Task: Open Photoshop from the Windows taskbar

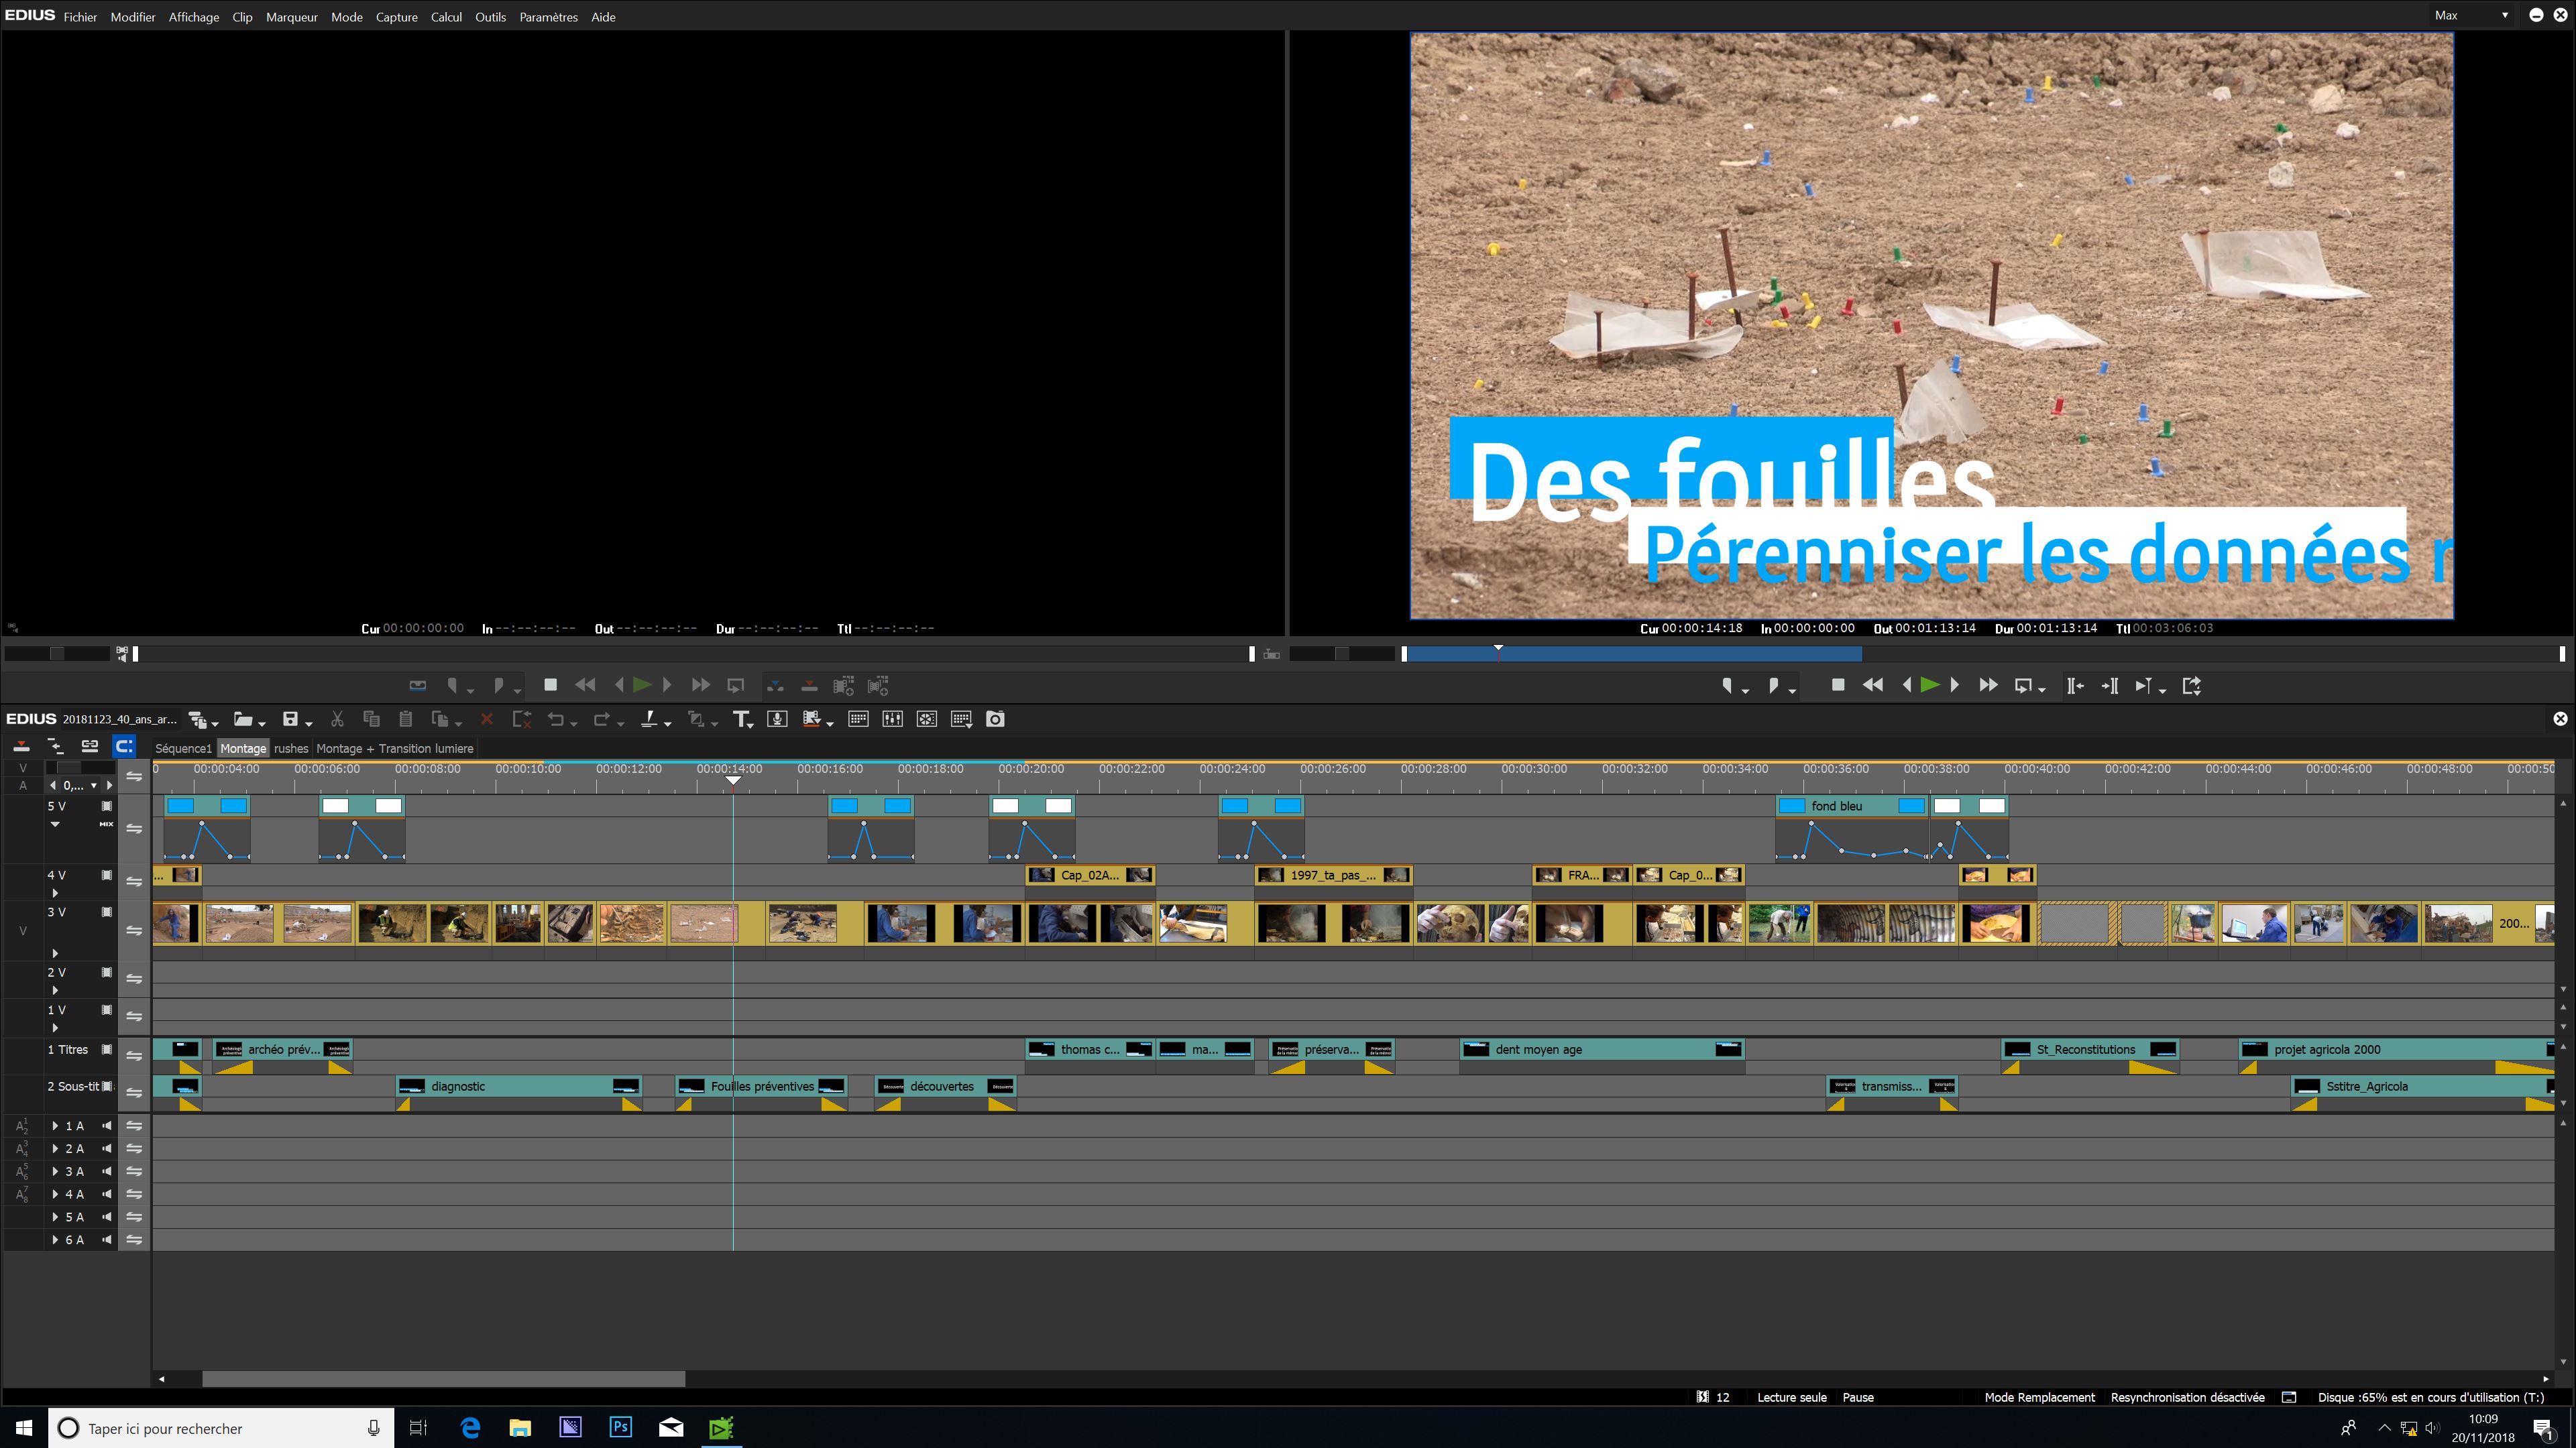Action: click(x=620, y=1427)
